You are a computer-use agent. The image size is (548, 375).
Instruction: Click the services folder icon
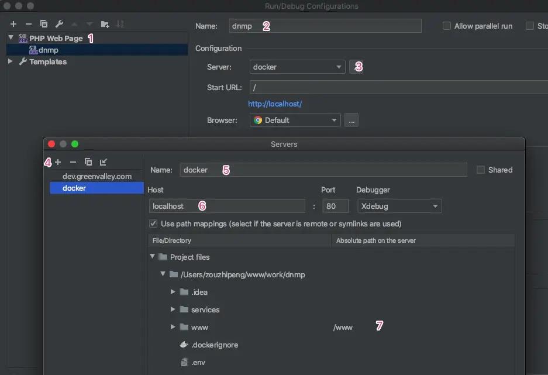tap(184, 309)
